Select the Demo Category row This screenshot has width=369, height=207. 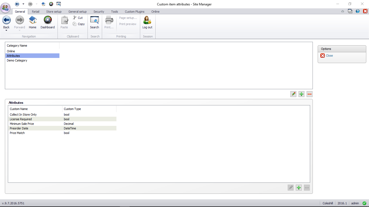tap(17, 60)
